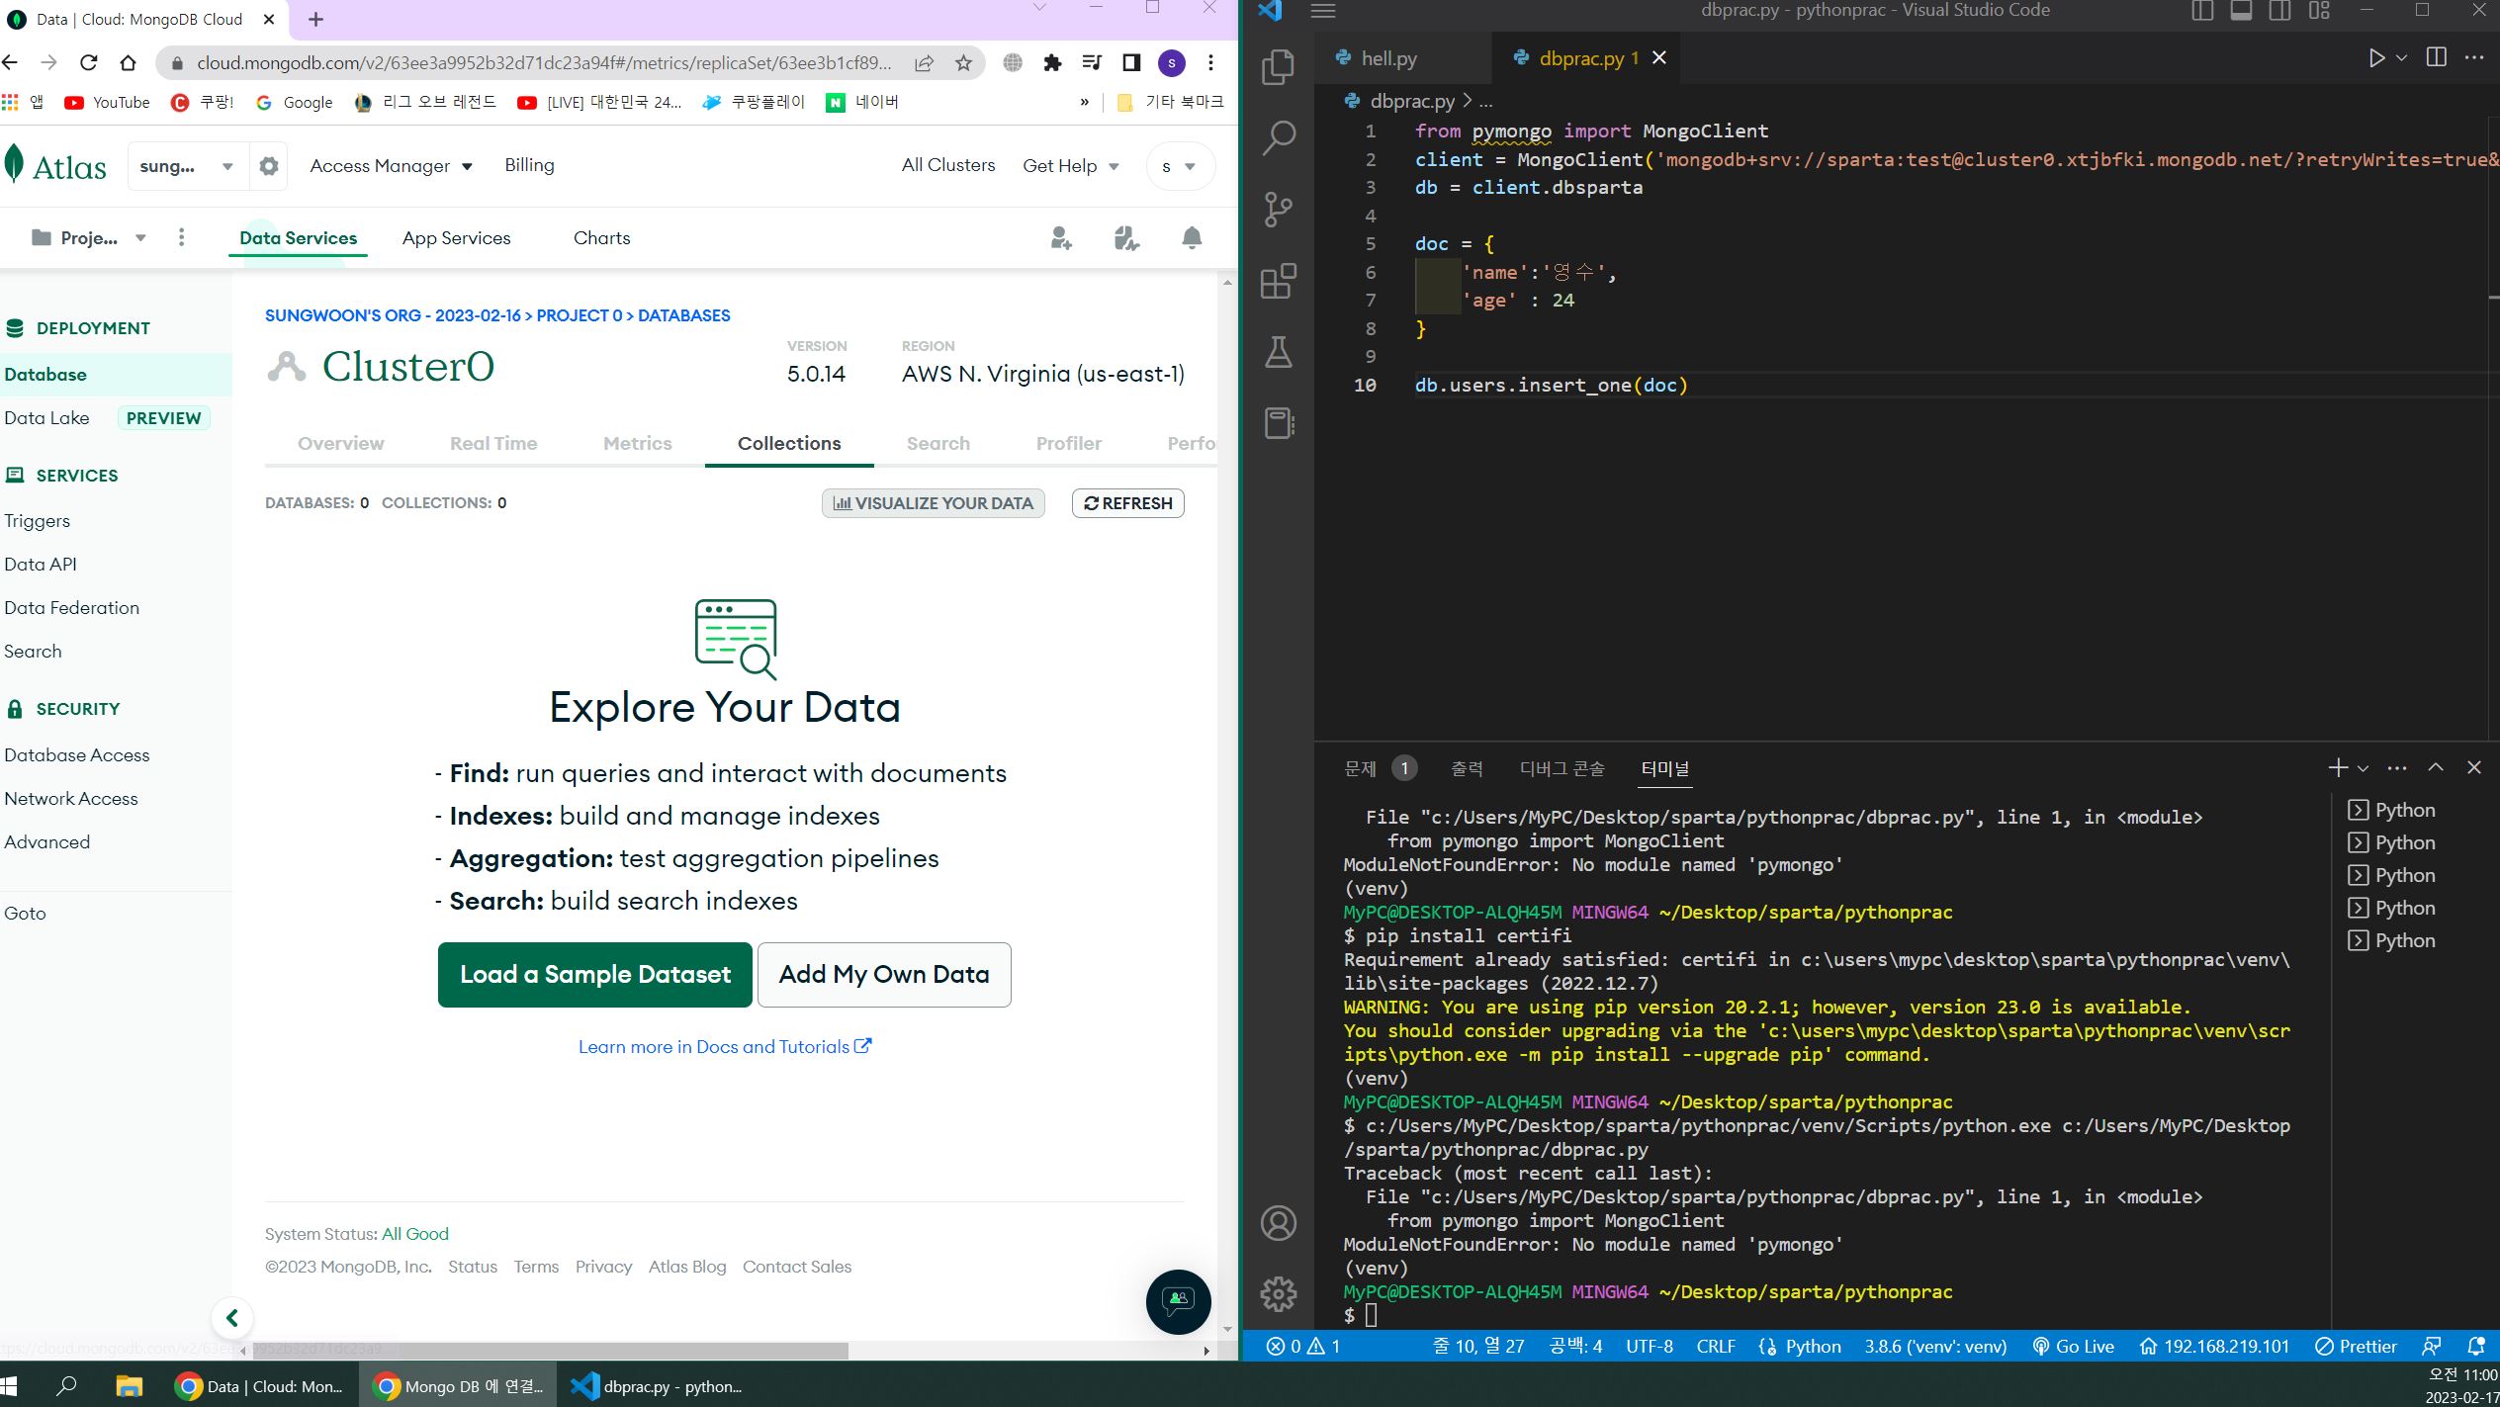Click Load a Sample Dataset button
Viewport: 2500px width, 1407px height.
595,975
